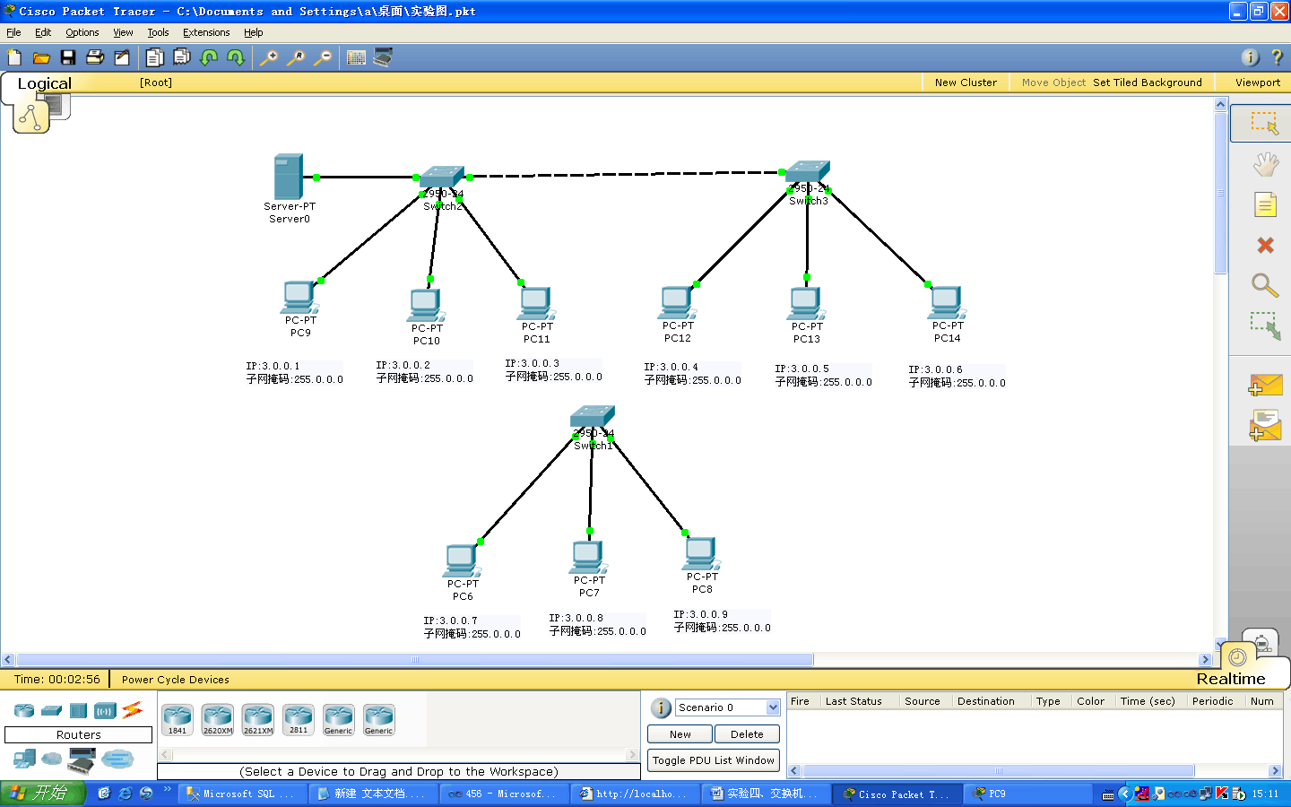Copy selection with toolbar copy icon

pos(155,57)
